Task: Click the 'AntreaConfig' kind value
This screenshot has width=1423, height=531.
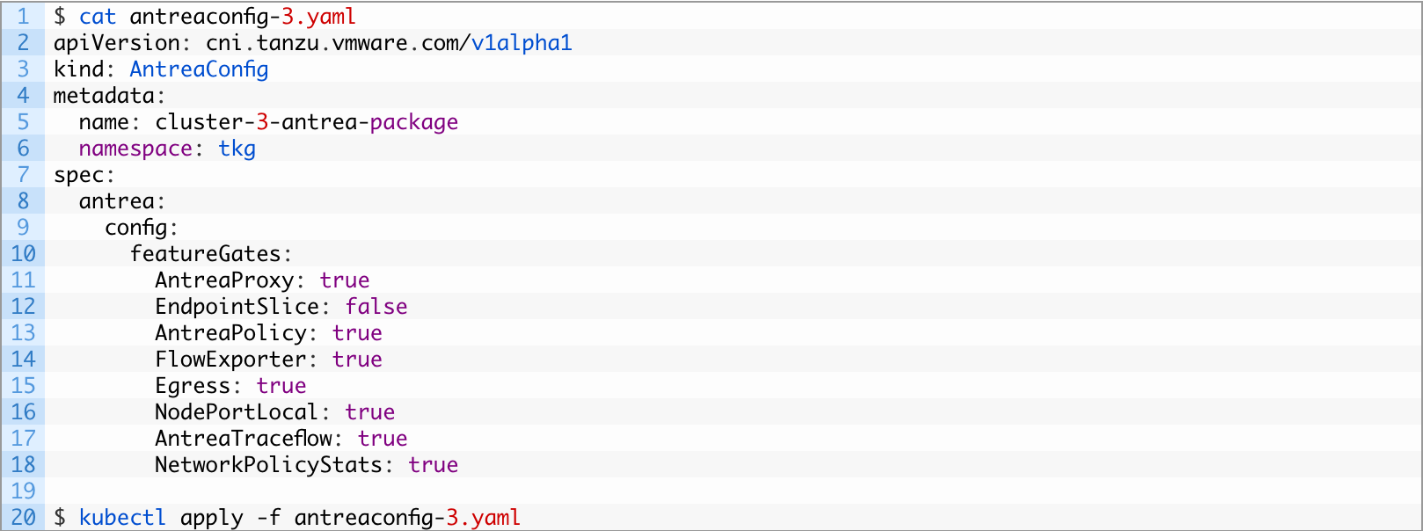Action: (199, 69)
